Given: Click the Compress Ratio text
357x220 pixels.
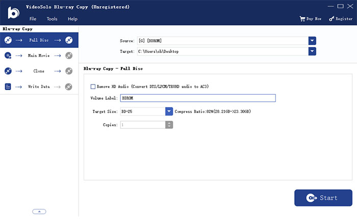Looking at the screenshot, I should point(213,112).
